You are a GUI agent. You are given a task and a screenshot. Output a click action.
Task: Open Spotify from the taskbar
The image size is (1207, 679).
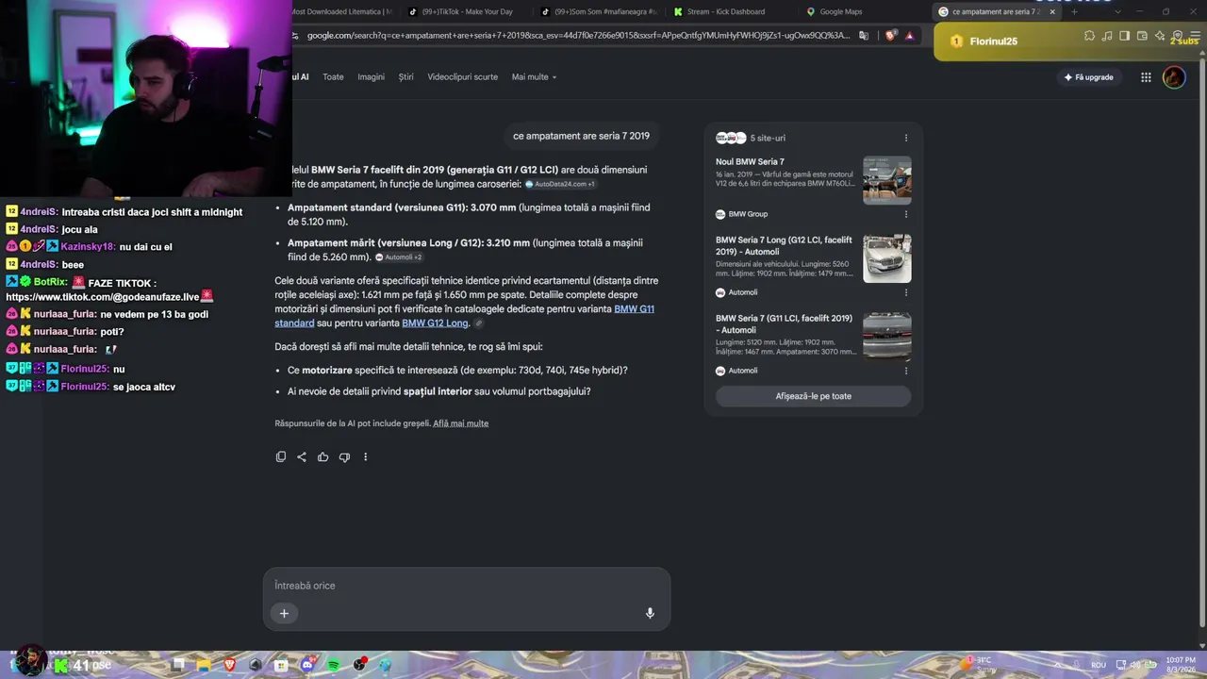click(334, 665)
